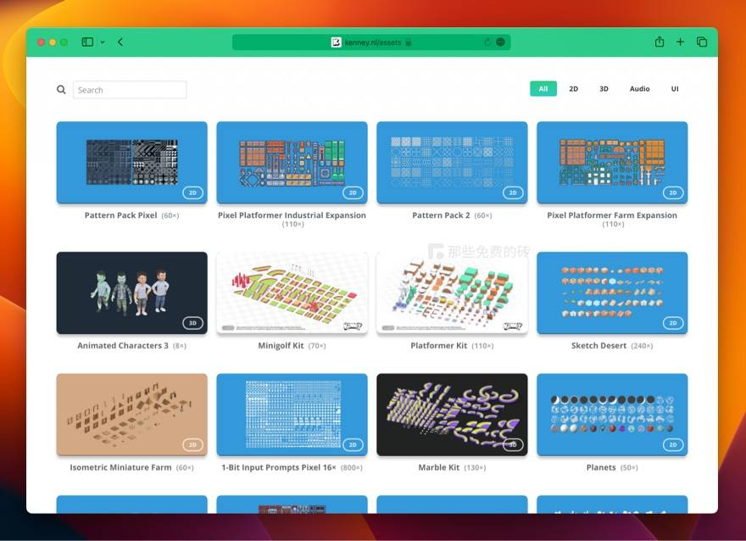Screen dimensions: 746x541
Task: Open Isometric Miniature Farm thumbnail
Action: point(131,415)
